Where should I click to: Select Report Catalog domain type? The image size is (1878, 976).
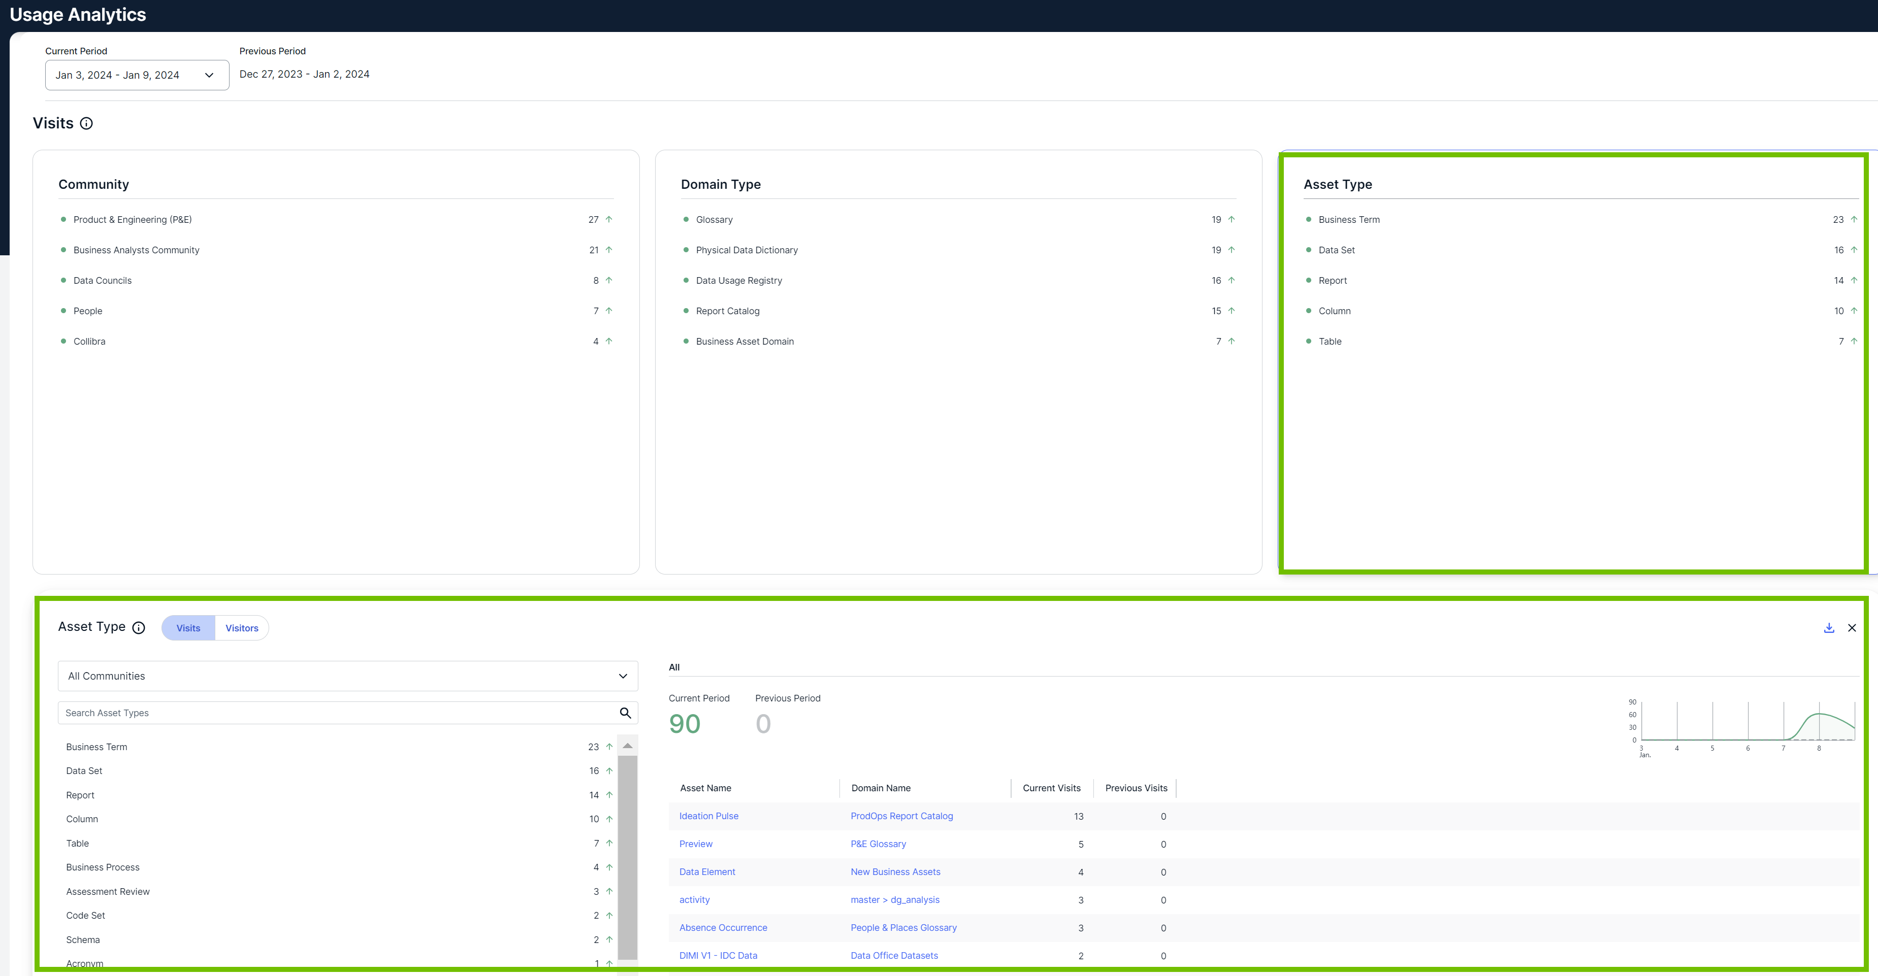pos(959,311)
